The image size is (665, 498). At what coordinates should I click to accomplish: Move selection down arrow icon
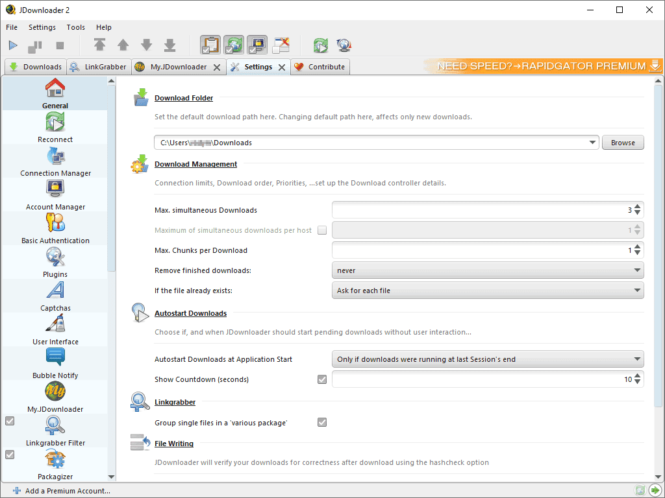tap(146, 45)
